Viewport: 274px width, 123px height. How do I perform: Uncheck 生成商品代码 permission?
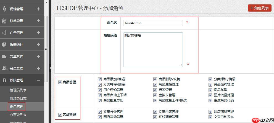click(x=210, y=100)
